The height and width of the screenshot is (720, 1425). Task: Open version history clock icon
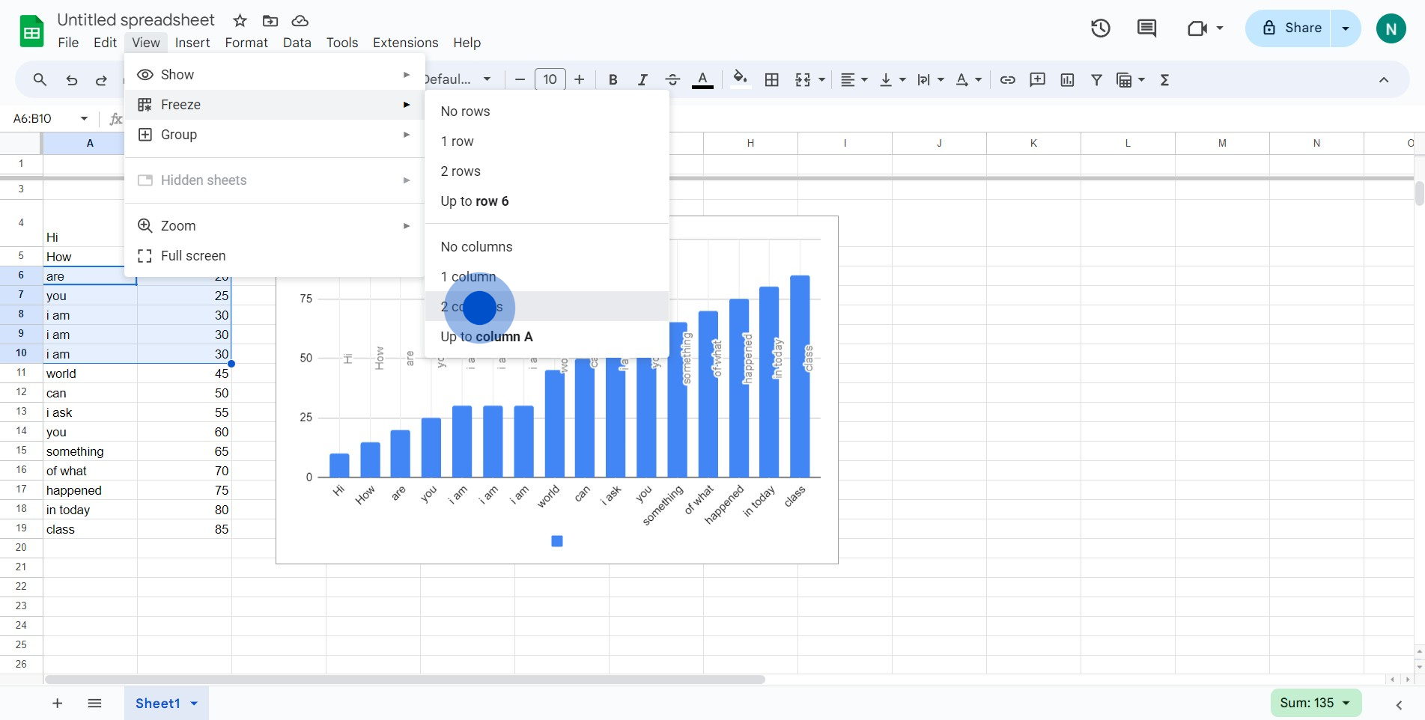click(1100, 28)
